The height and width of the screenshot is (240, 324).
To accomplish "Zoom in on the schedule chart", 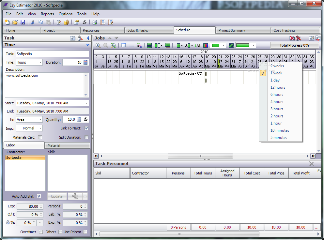I will (x=98, y=45).
